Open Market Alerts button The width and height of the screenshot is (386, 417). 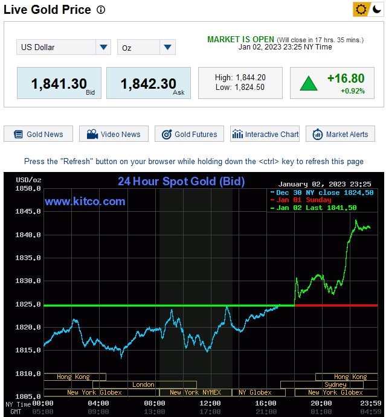coord(340,134)
